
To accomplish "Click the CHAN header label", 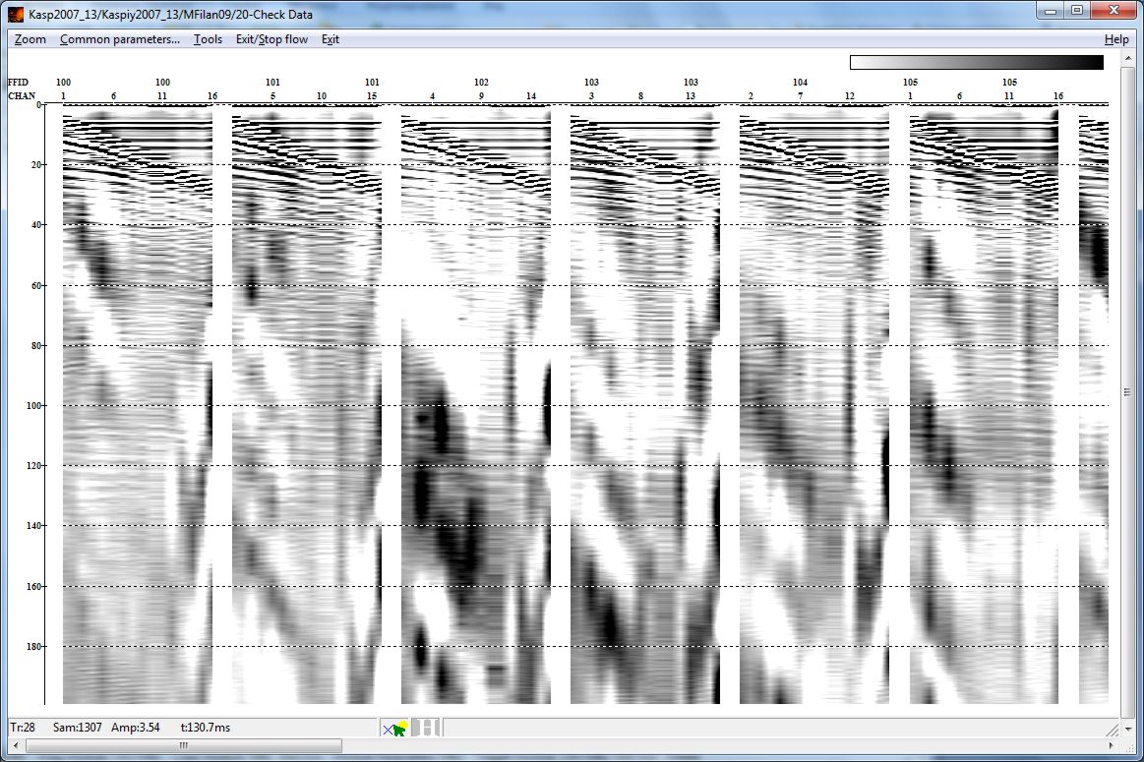I will coord(22,95).
